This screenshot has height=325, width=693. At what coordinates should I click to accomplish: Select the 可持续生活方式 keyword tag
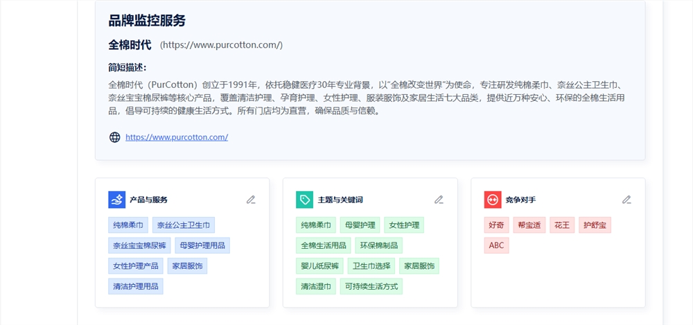[371, 286]
